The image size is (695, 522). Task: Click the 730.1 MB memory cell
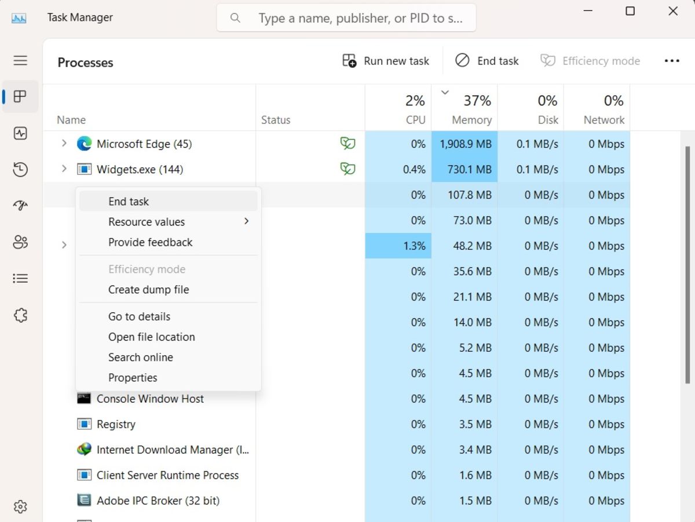(464, 169)
